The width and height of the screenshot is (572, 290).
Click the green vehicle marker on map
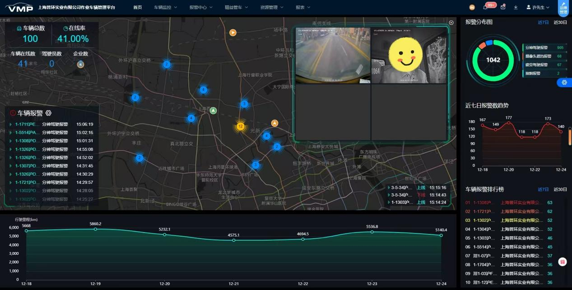213,111
